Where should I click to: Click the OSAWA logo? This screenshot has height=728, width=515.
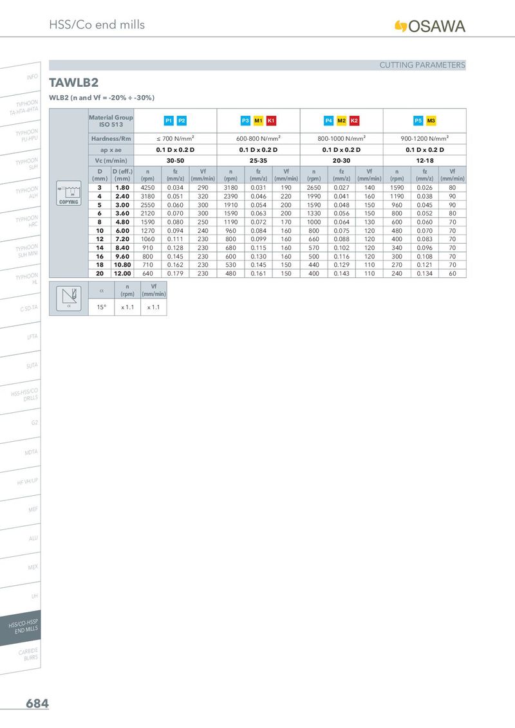tap(429, 26)
